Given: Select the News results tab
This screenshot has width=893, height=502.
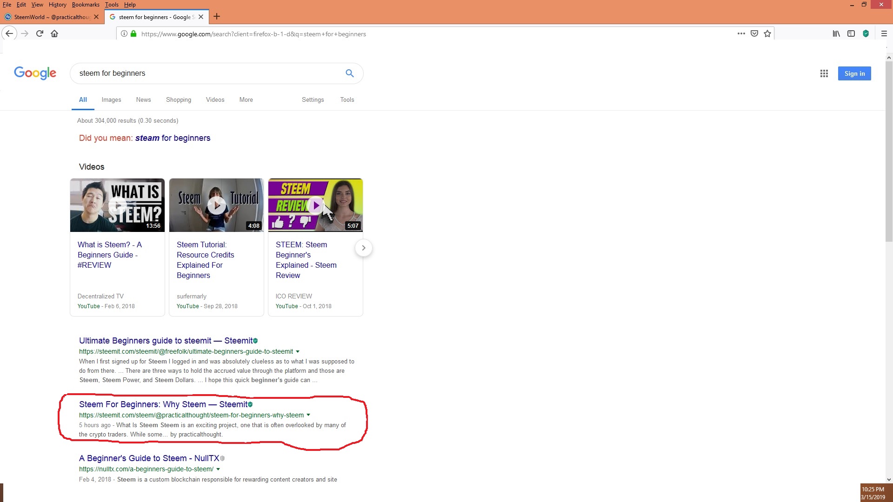Looking at the screenshot, I should 143,99.
